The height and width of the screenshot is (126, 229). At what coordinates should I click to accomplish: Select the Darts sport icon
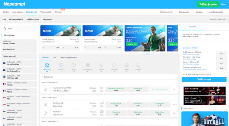click(127, 65)
